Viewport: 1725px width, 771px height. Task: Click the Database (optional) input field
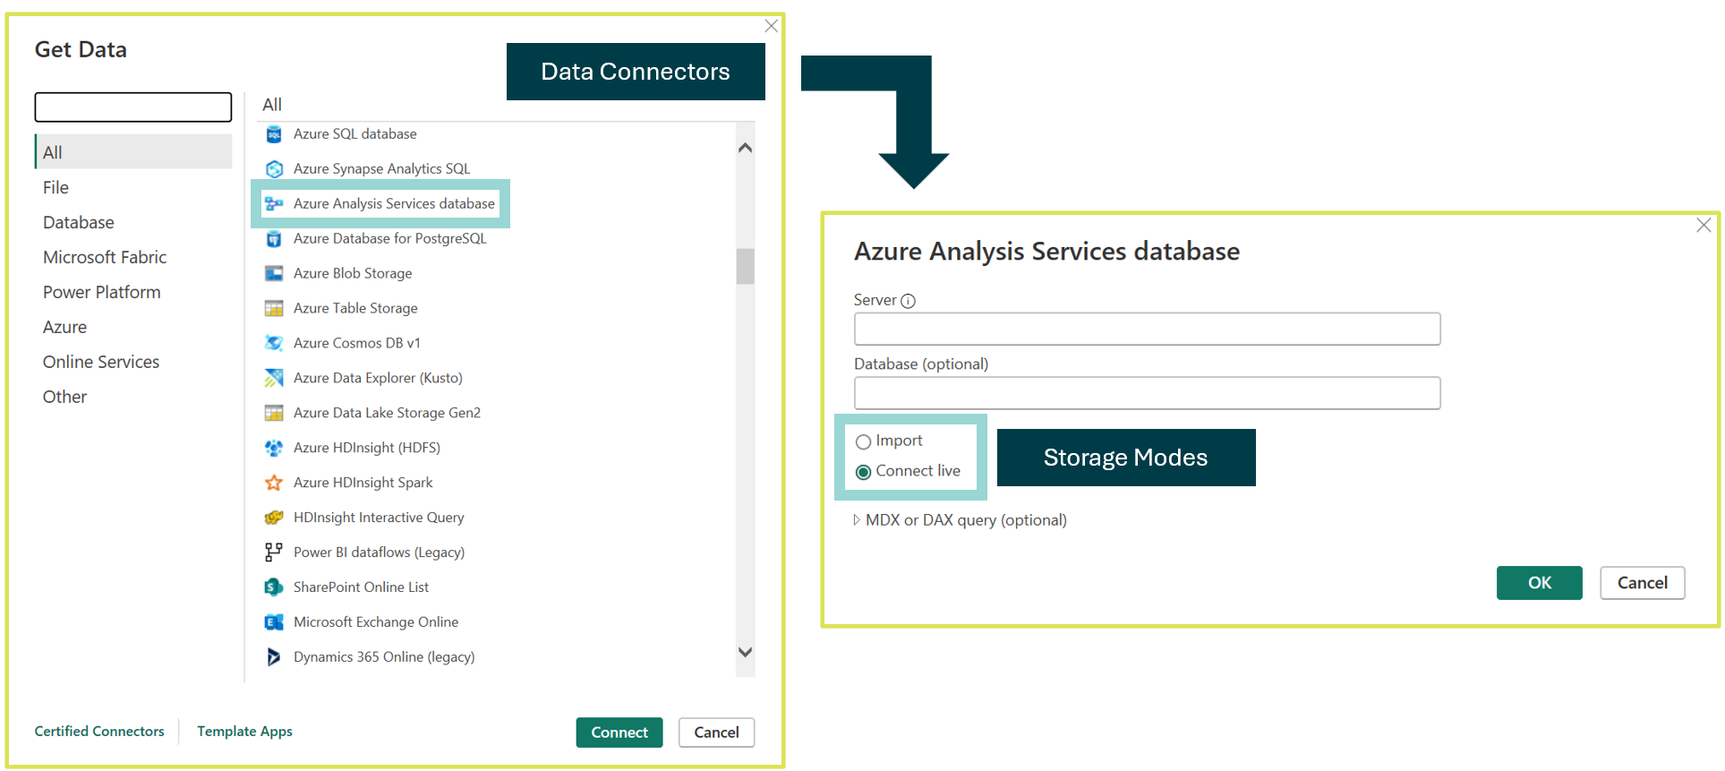pos(1147,393)
